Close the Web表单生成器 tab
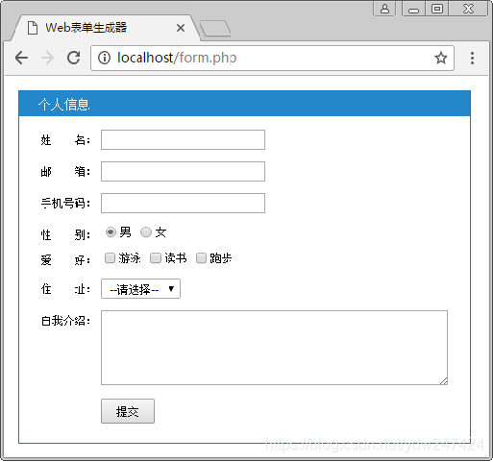The width and height of the screenshot is (493, 462). tap(181, 28)
